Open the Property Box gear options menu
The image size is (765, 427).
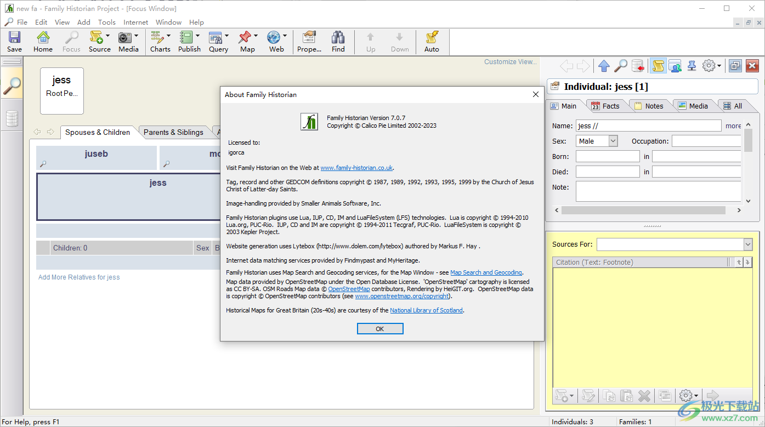(712, 66)
